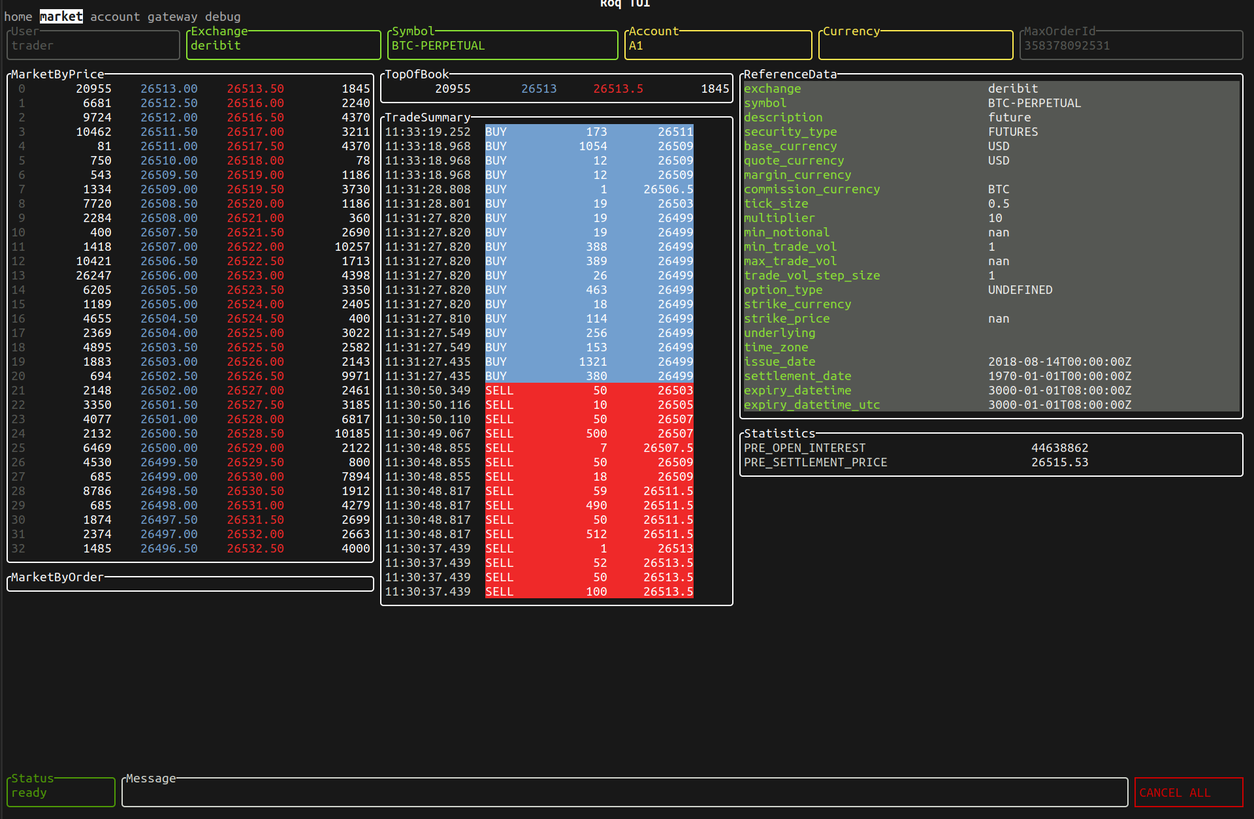Click the Message box

(625, 792)
